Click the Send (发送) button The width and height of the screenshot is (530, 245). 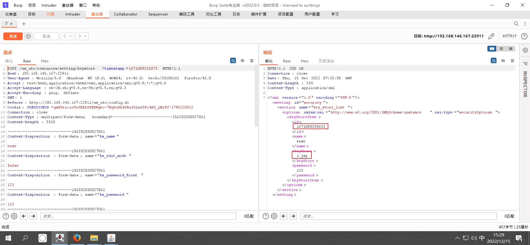13,36
